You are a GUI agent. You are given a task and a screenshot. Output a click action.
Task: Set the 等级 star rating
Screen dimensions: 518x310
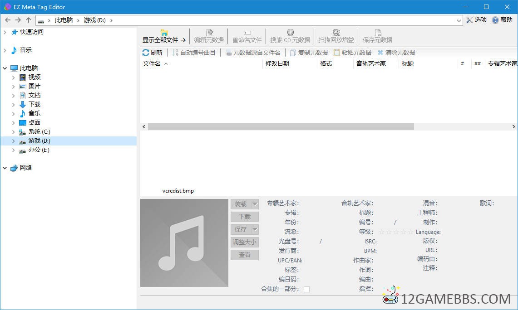point(396,232)
